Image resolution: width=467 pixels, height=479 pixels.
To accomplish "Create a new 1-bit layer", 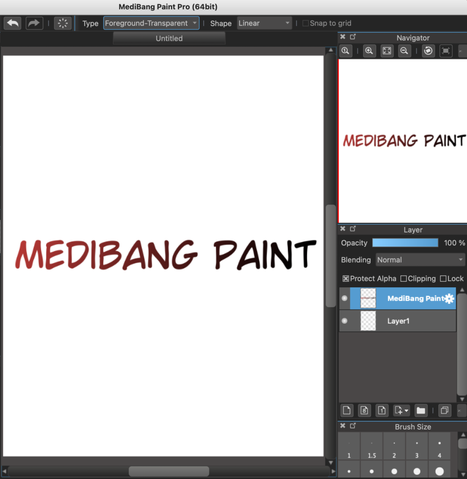I will tap(382, 410).
